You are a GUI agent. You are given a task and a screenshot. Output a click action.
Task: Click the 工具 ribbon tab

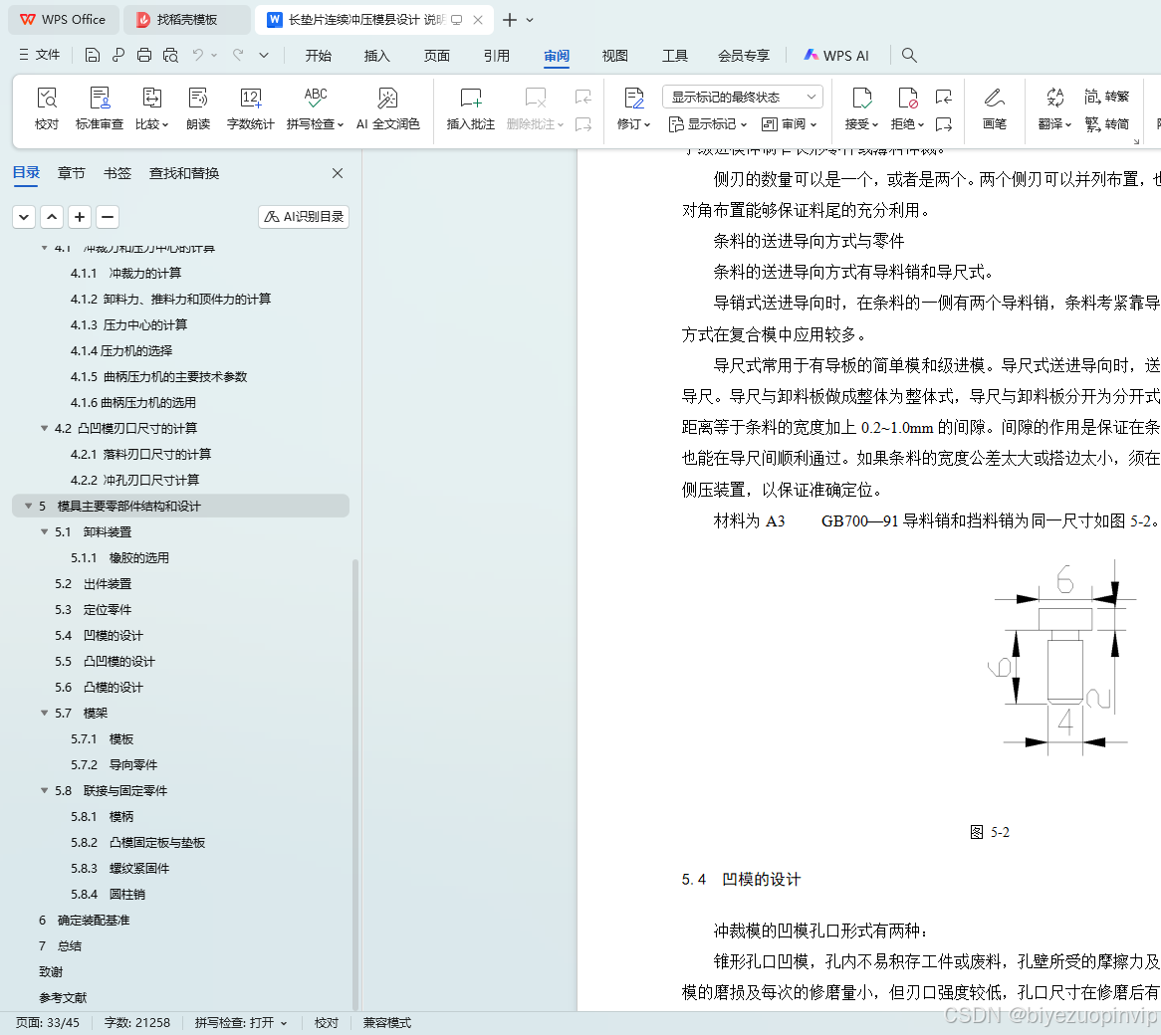674,56
